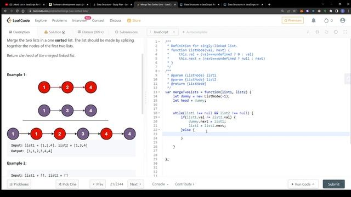The height and width of the screenshot is (197, 351).
Task: Go back in browser history
Action: pos(5,11)
